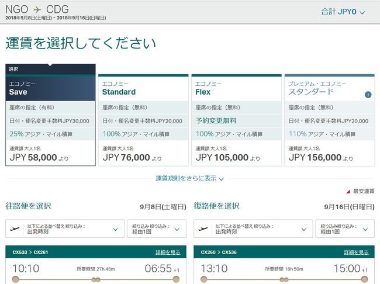Click the 06:55 outbound arrival time
This screenshot has width=380, height=284.
[158, 268]
